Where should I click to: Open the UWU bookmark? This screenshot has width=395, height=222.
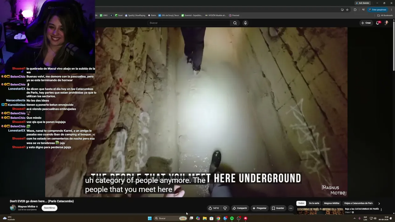pos(104,15)
